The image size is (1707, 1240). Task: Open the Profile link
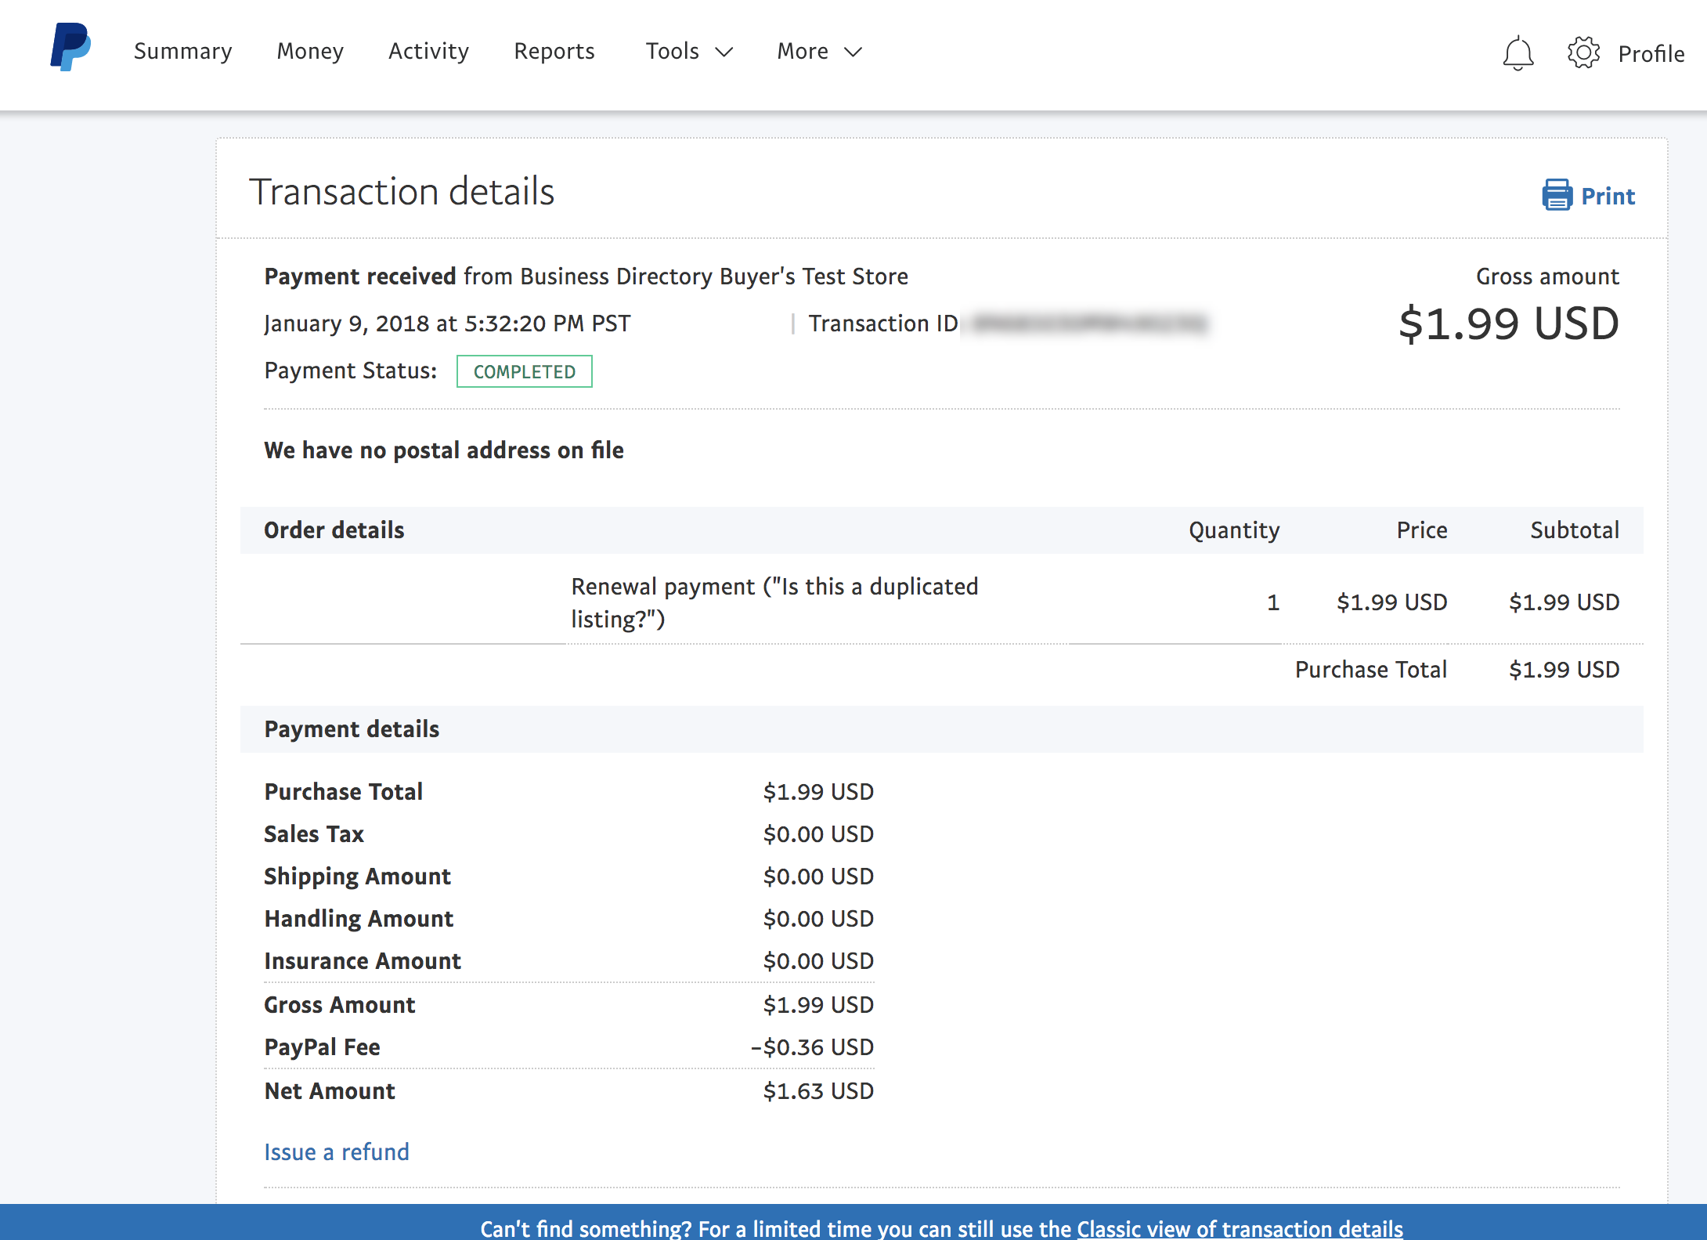1651,53
